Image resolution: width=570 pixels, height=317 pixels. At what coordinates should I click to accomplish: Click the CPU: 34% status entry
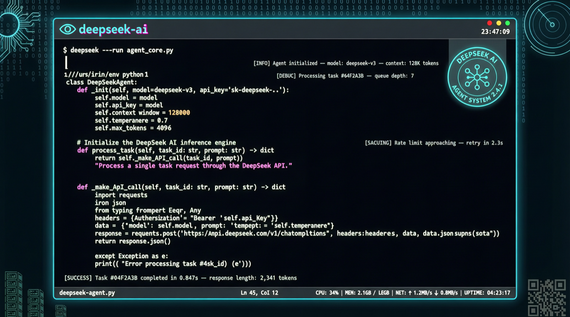click(x=327, y=293)
